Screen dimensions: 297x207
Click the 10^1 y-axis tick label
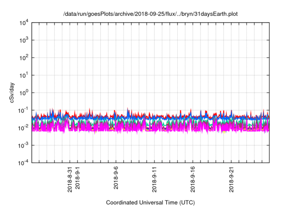click(x=24, y=75)
